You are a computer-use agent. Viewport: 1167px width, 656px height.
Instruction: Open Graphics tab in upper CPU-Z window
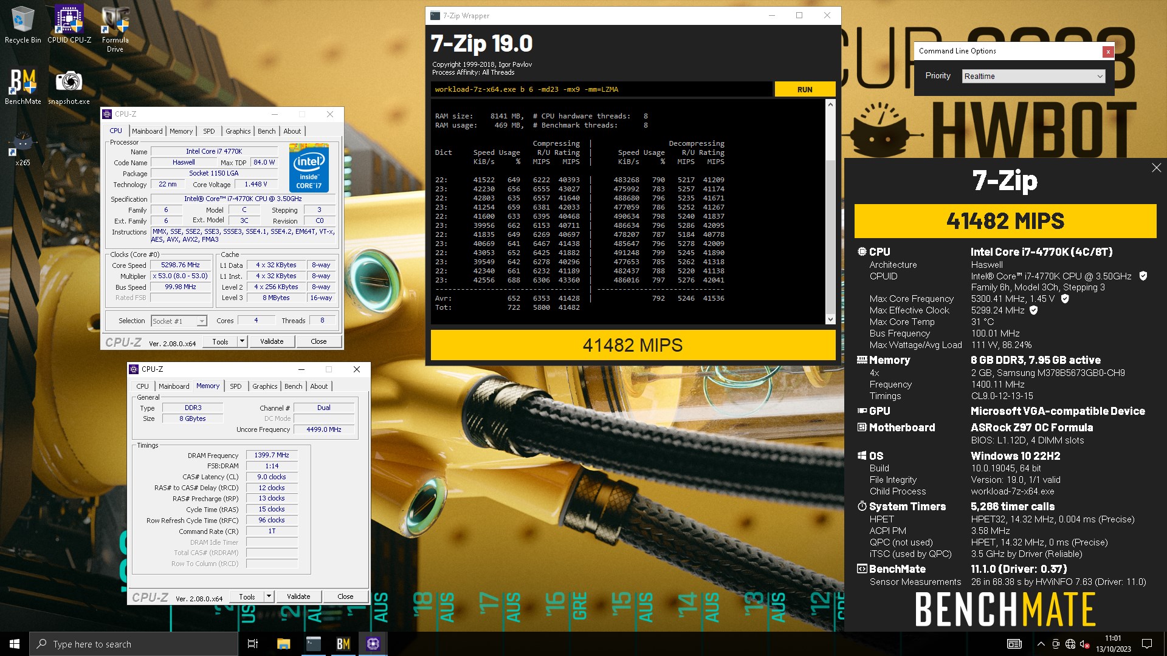click(238, 131)
